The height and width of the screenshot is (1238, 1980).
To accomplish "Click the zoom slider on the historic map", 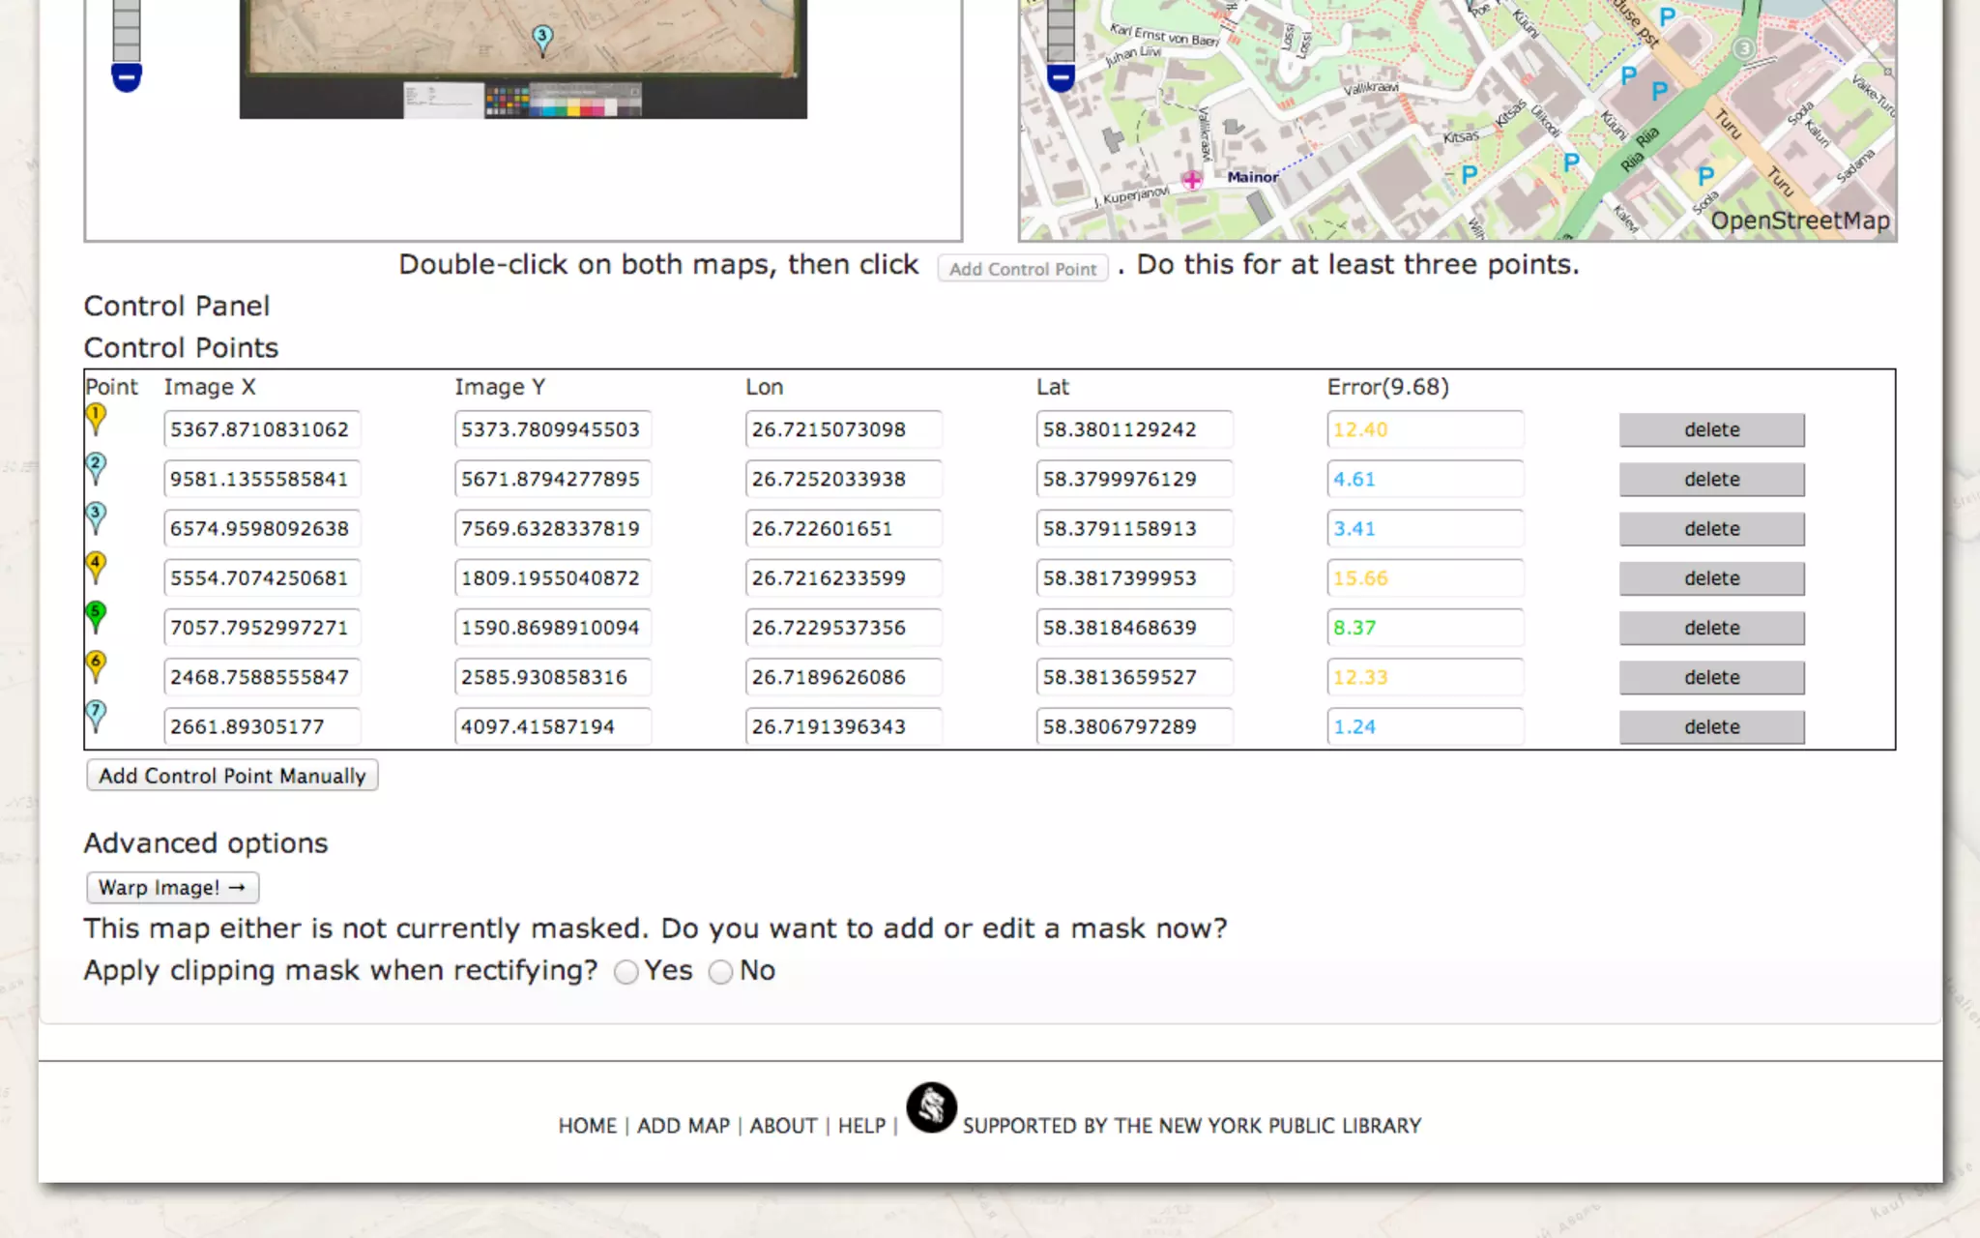I will pos(127,29).
